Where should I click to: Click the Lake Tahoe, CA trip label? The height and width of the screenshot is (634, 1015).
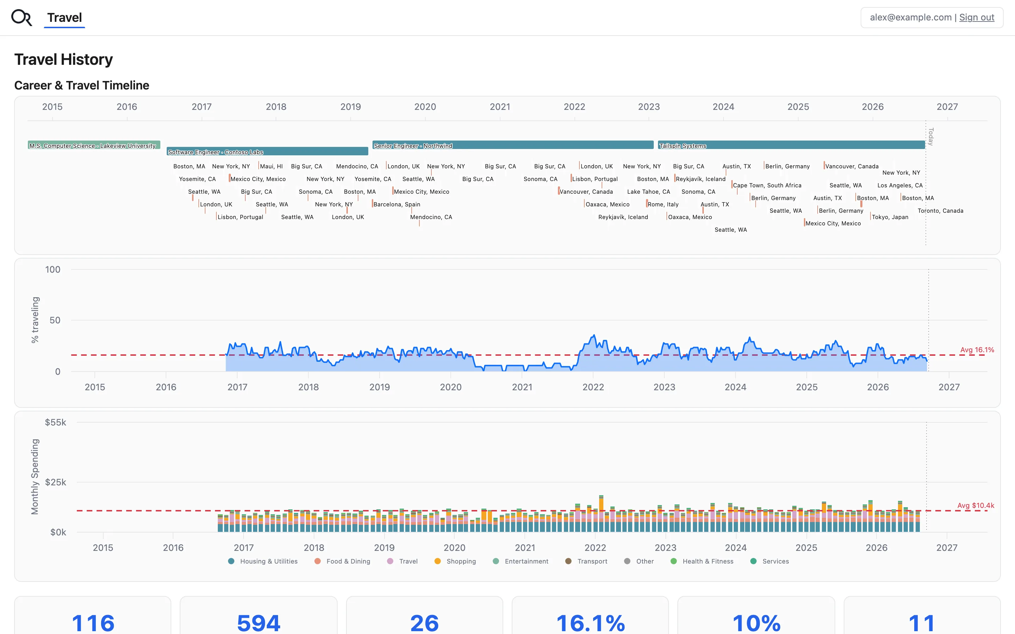tap(648, 192)
